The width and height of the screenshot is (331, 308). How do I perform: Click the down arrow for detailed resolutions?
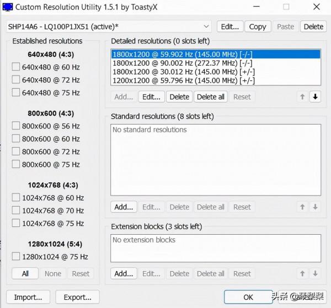[315, 97]
